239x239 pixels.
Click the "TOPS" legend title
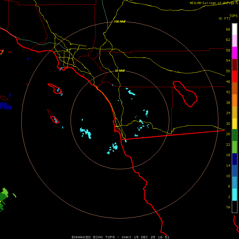click(x=233, y=16)
